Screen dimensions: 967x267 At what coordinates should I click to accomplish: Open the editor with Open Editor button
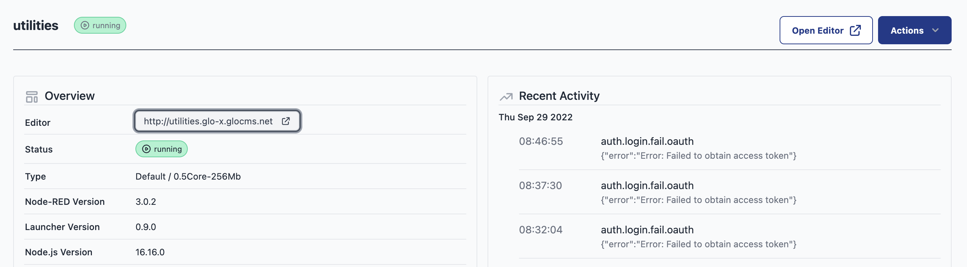click(826, 30)
